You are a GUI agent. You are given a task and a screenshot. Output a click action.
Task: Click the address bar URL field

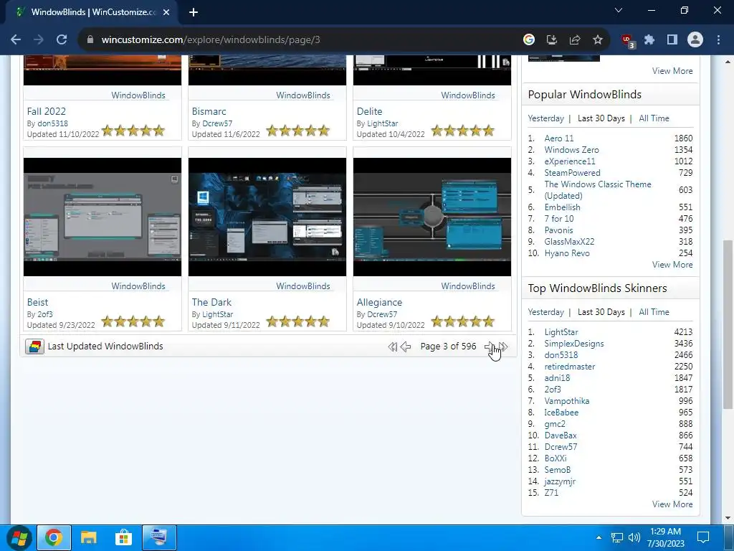[300, 40]
